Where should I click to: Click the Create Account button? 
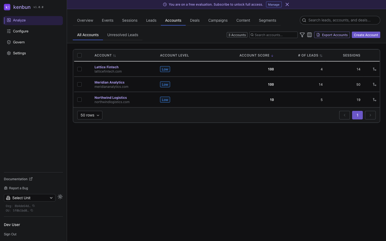tap(366, 35)
